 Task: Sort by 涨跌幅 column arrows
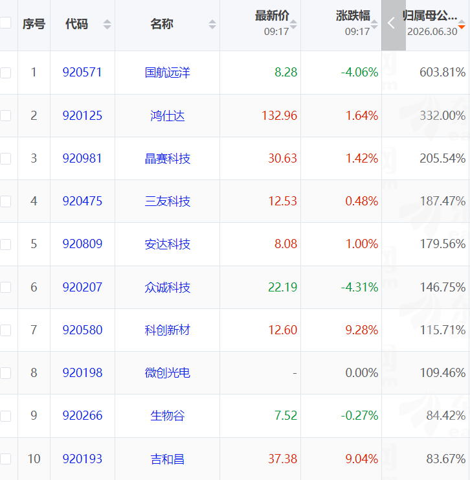(x=374, y=24)
